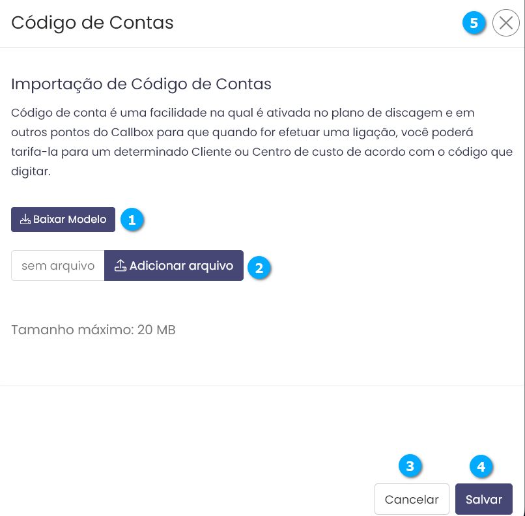Focus the 'sem arquivo' file field
Image resolution: width=525 pixels, height=516 pixels.
(x=58, y=266)
